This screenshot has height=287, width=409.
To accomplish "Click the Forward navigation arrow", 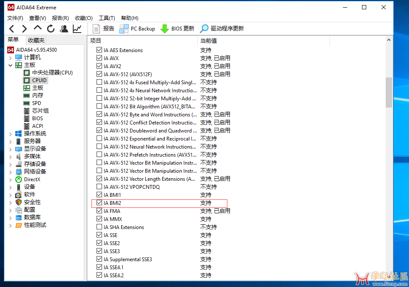I will tap(25, 28).
